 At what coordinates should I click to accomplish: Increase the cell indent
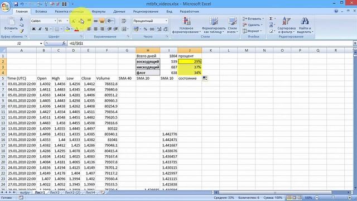(x=115, y=29)
